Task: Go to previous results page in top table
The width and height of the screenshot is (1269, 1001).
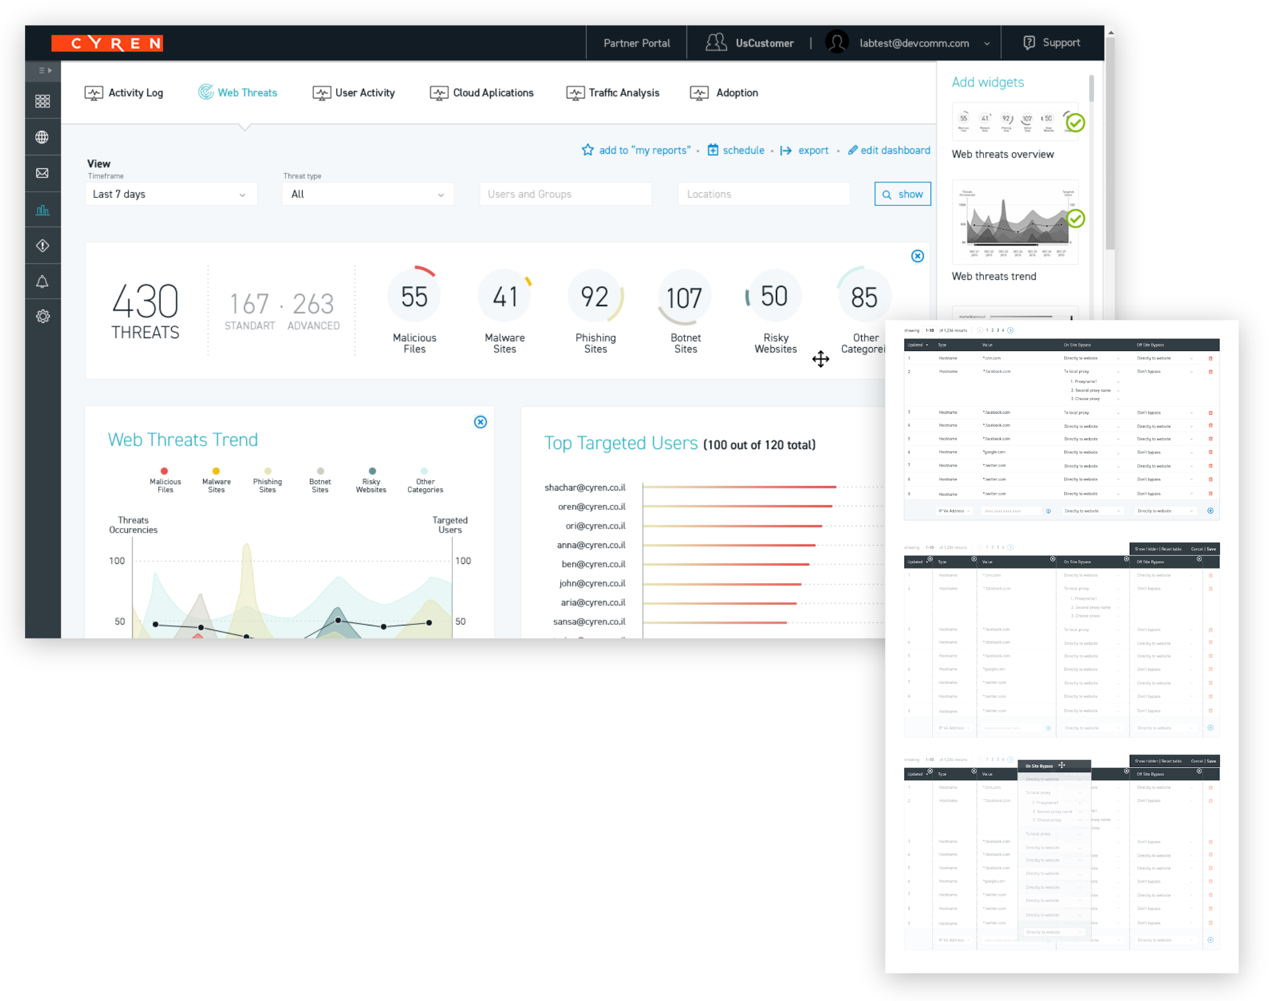Action: point(979,331)
